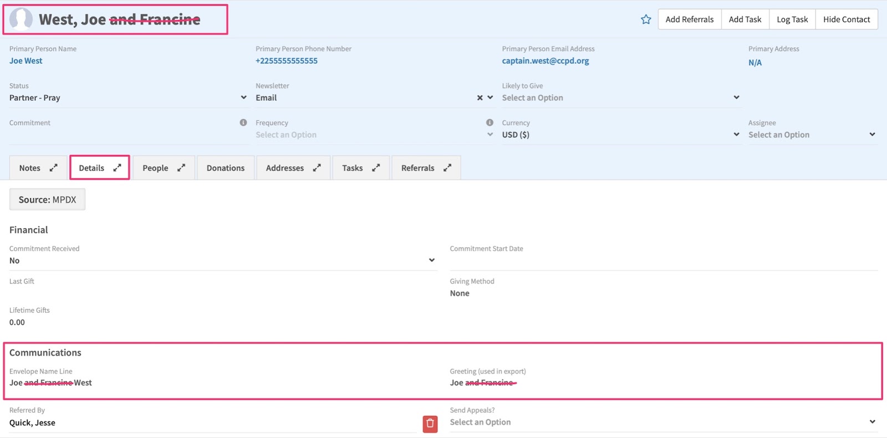Star this contact as favorite

click(646, 19)
